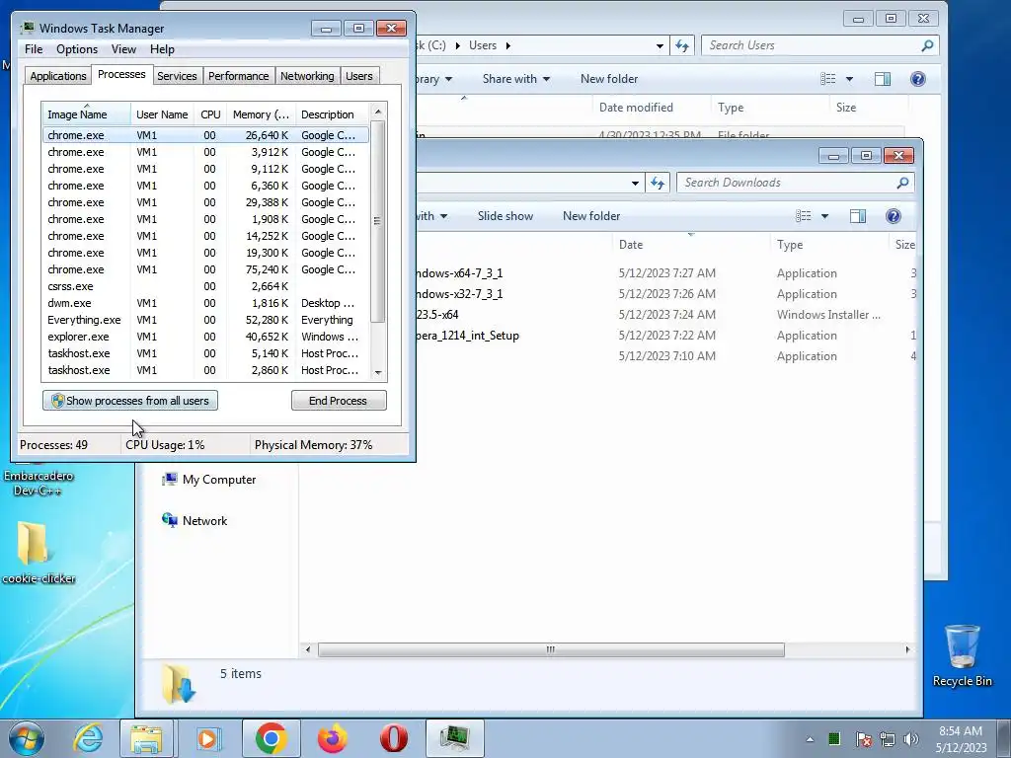This screenshot has height=758, width=1011.
Task: Expand Users address bar history dropdown
Action: pyautogui.click(x=660, y=45)
